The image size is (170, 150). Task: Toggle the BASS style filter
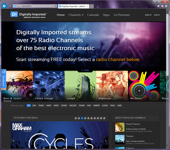click(89, 105)
